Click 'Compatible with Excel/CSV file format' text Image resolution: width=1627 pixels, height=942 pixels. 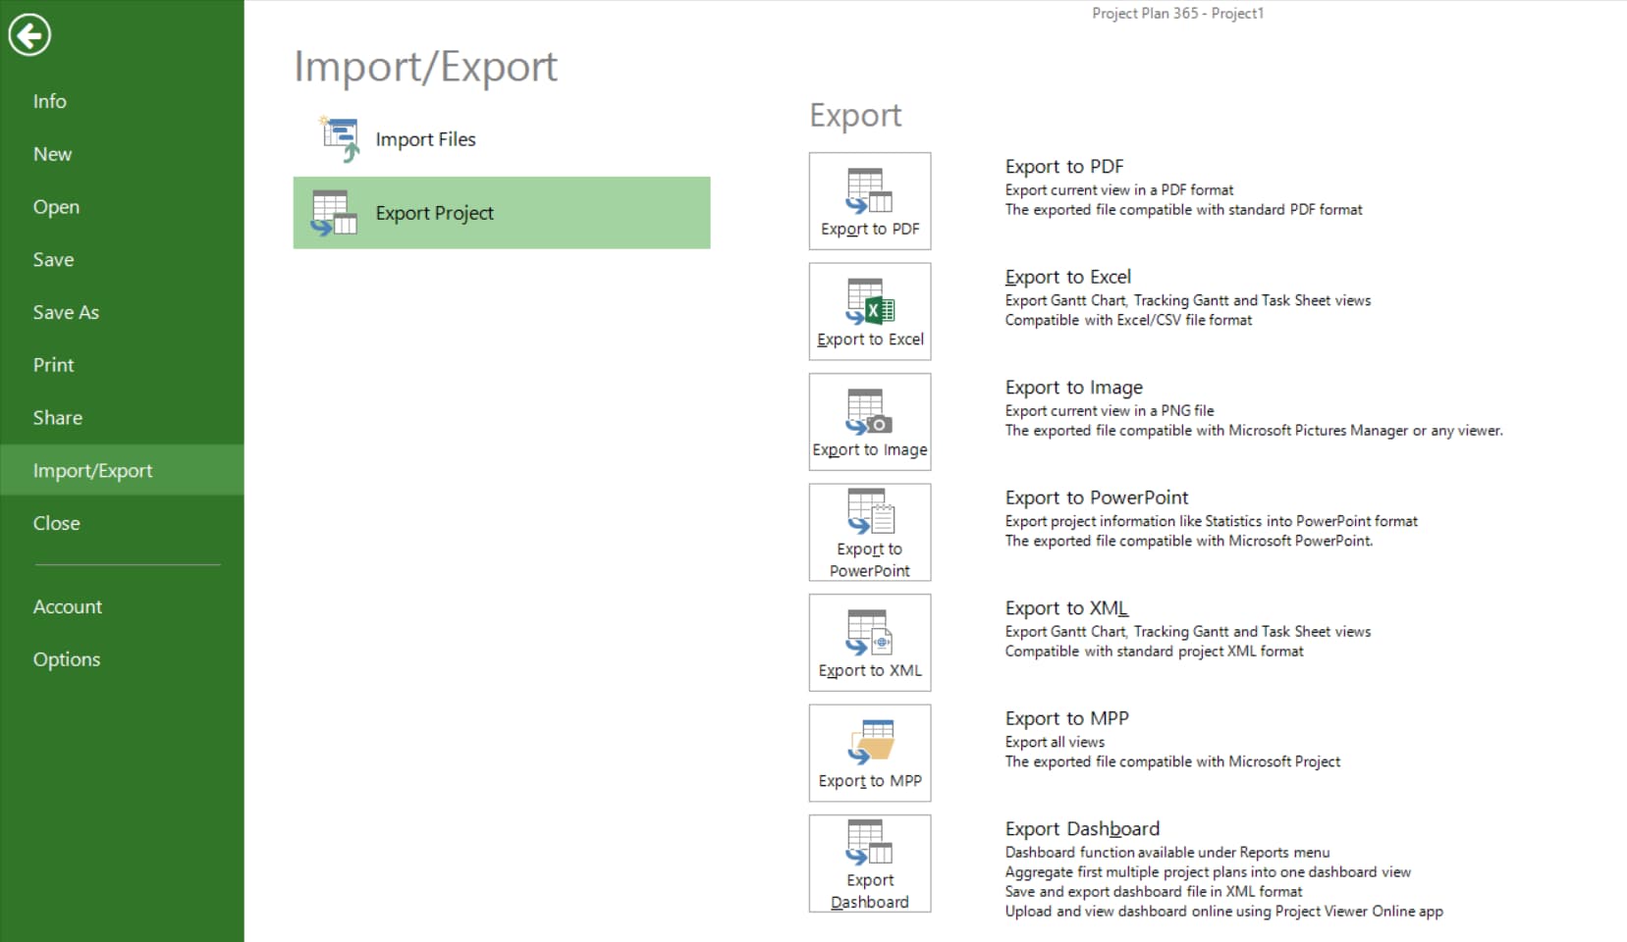(1128, 320)
